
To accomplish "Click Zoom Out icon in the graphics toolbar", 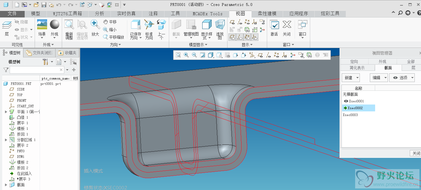I will 194,55.
